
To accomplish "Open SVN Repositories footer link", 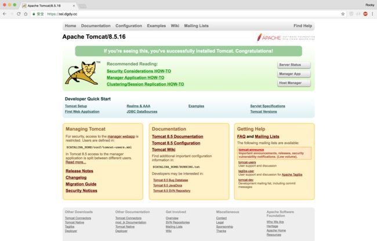I will coord(177,223).
